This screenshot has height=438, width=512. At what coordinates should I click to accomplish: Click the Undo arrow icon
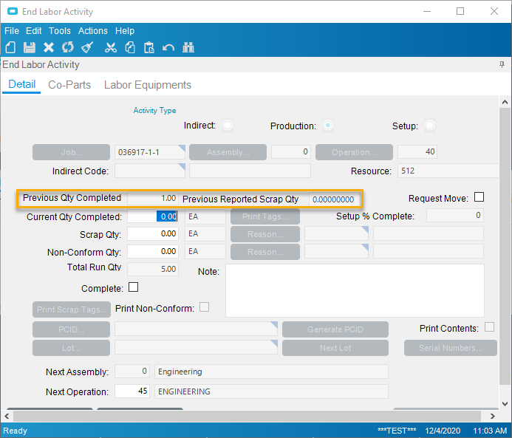[x=168, y=47]
